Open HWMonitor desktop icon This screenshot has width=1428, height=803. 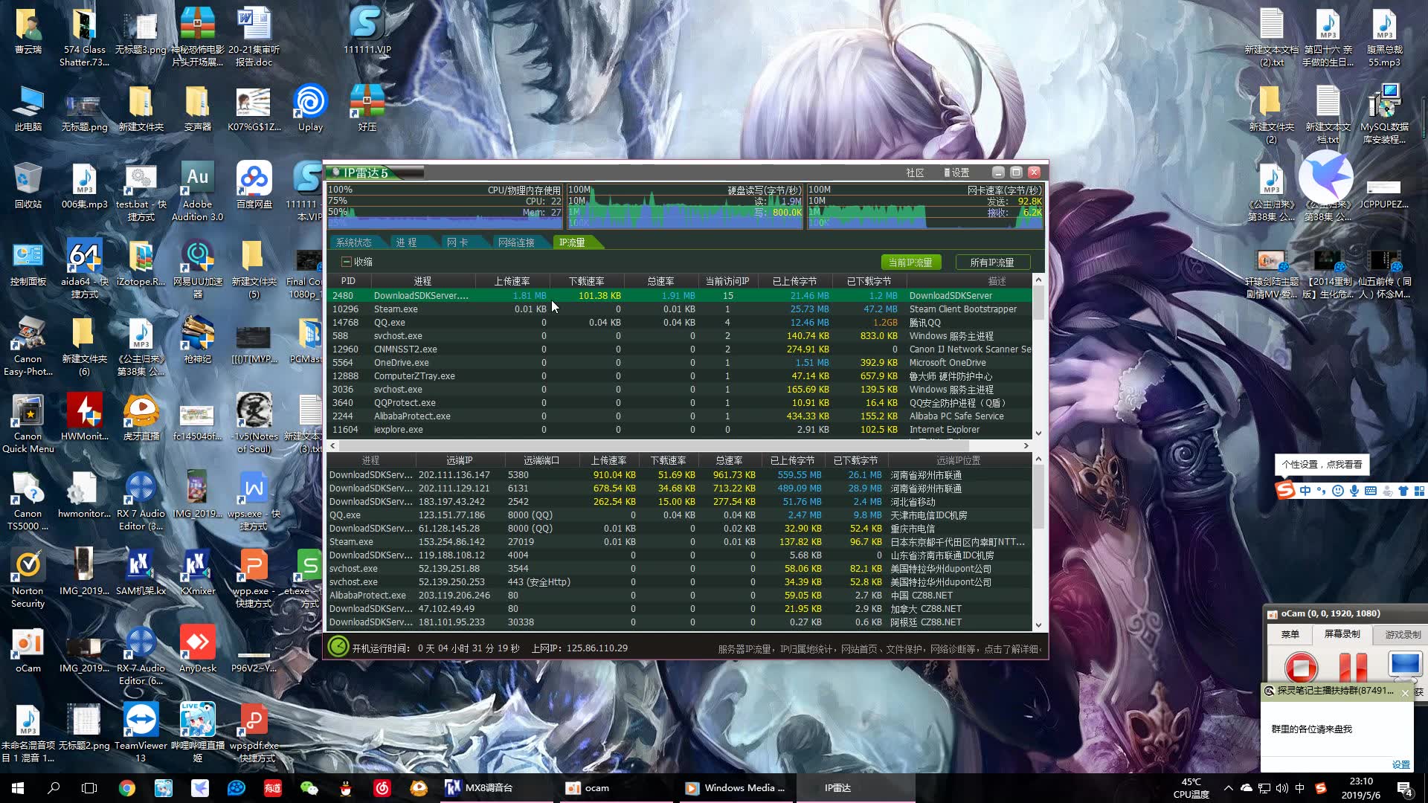click(84, 417)
